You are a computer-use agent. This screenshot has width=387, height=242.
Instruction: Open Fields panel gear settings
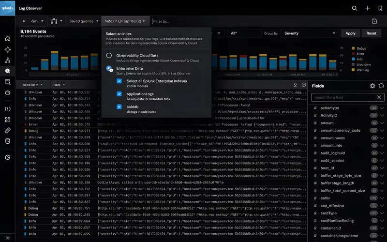(372, 86)
